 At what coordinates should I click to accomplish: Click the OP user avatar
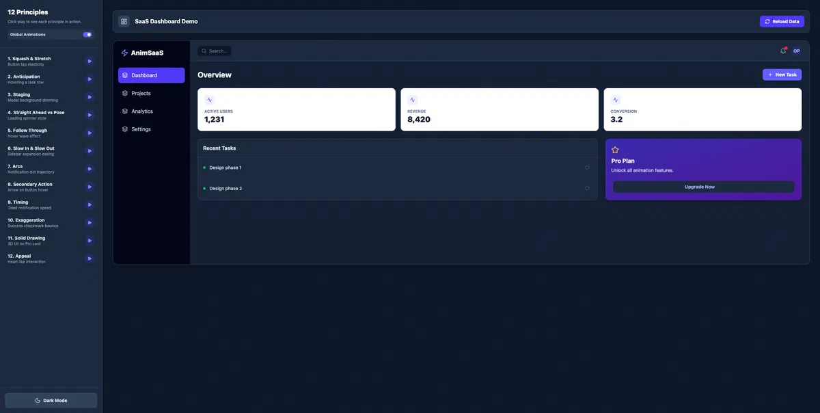[797, 51]
